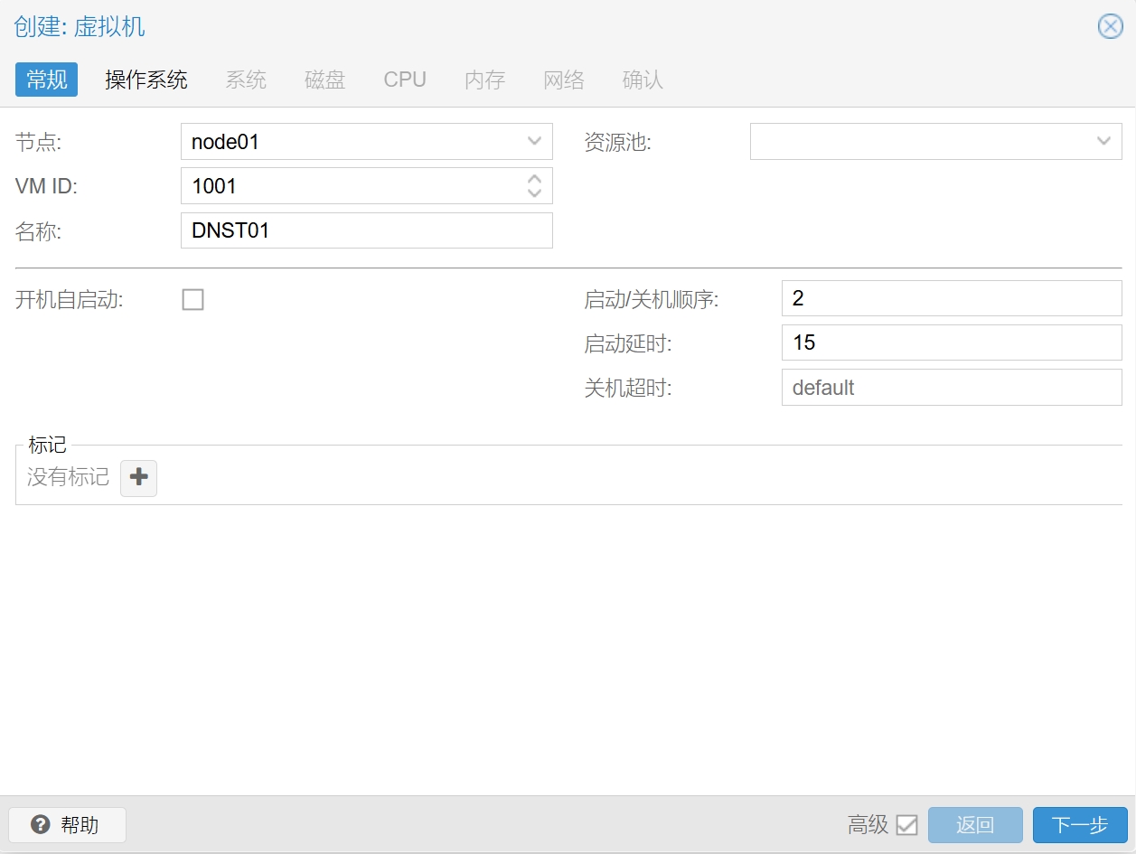1136x854 pixels.
Task: Switch to the 内存 tab
Action: tap(484, 80)
